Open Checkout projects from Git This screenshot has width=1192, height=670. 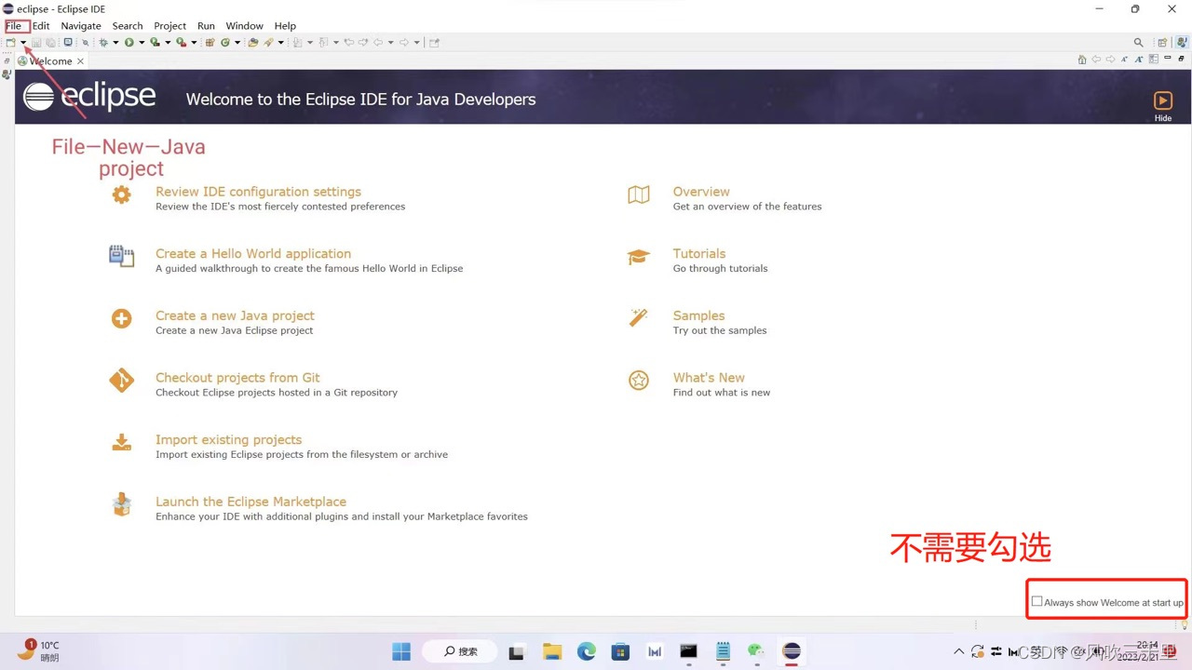pyautogui.click(x=237, y=378)
